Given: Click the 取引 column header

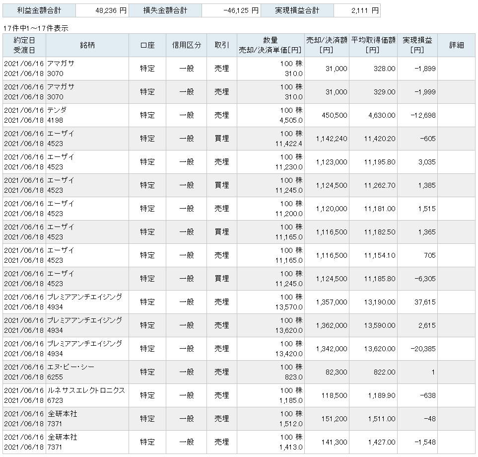Looking at the screenshot, I should 221,45.
